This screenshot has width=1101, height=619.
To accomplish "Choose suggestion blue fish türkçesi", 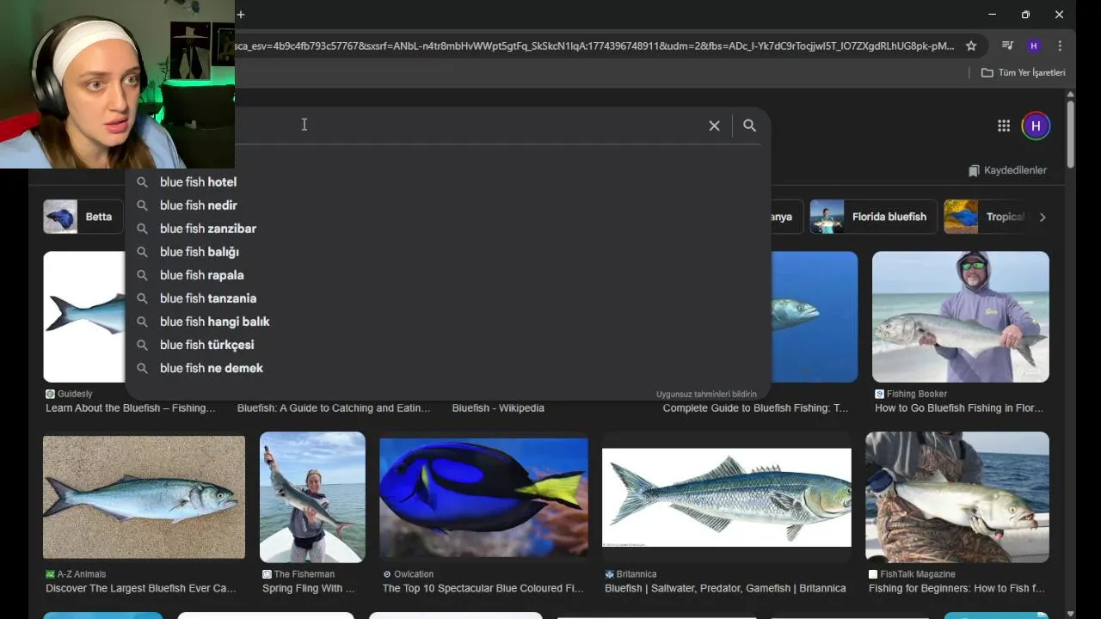I will [x=447, y=344].
